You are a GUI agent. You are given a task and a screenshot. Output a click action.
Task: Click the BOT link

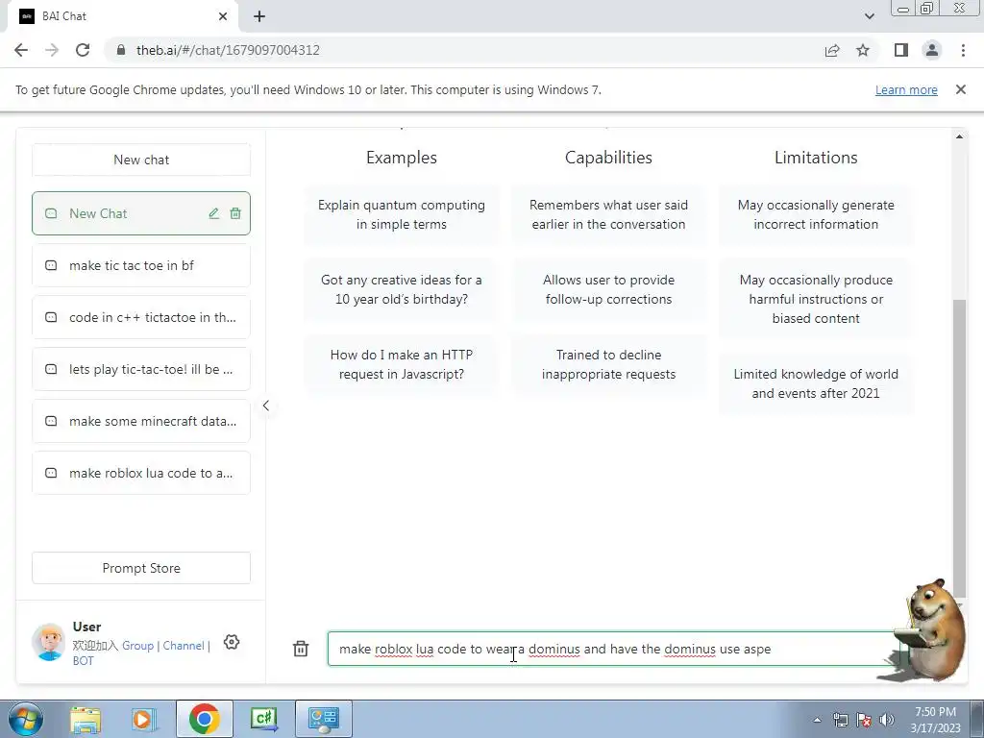point(83,661)
